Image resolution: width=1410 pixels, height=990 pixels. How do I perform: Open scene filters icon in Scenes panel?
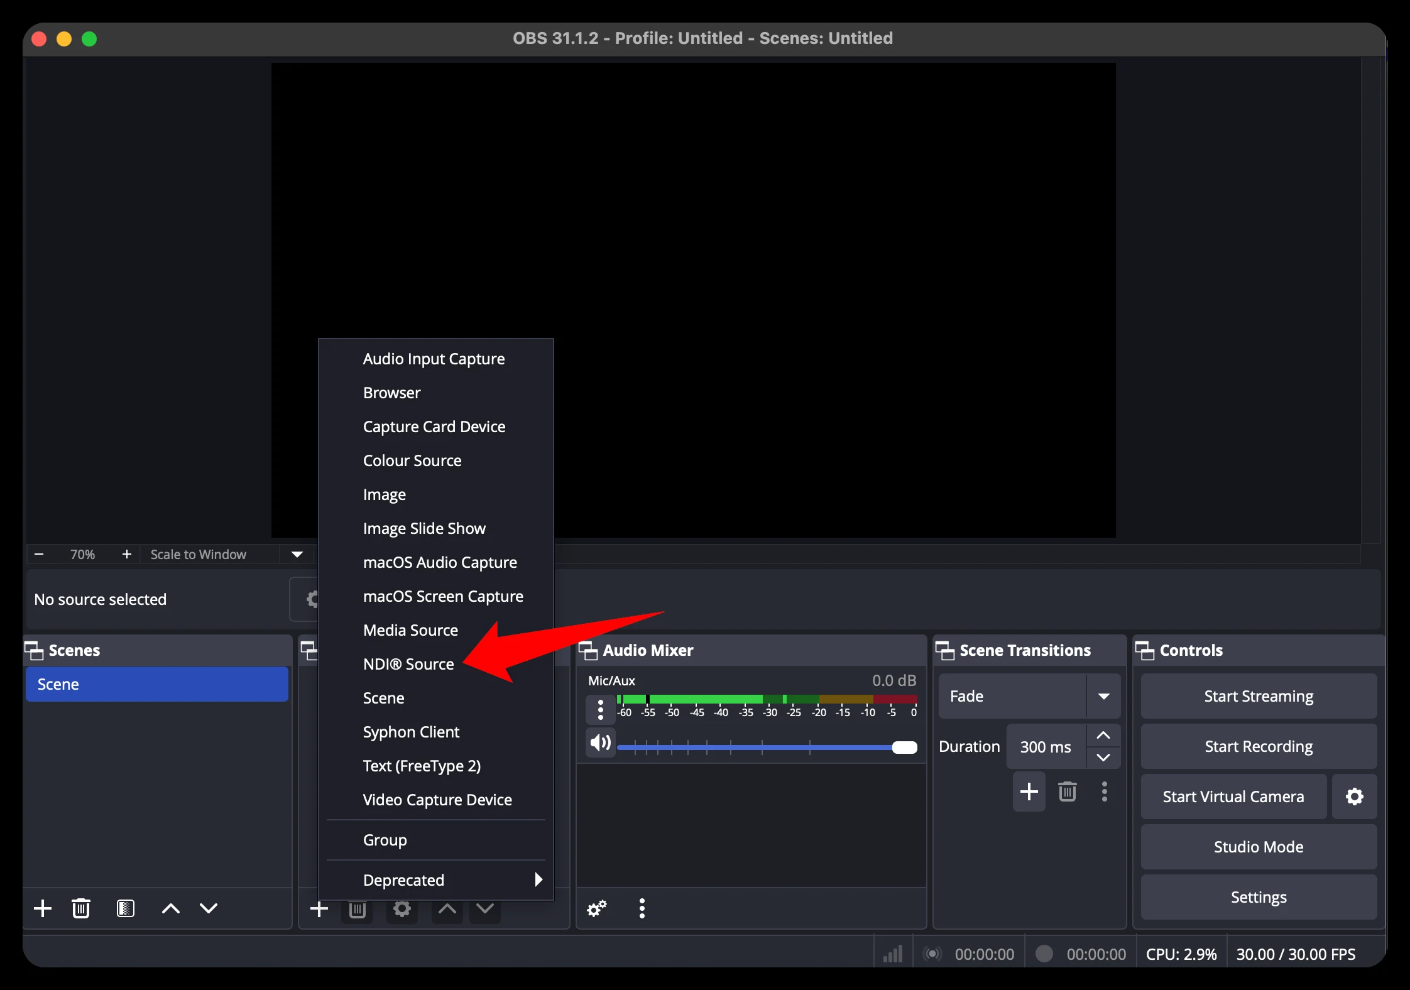[x=126, y=908]
